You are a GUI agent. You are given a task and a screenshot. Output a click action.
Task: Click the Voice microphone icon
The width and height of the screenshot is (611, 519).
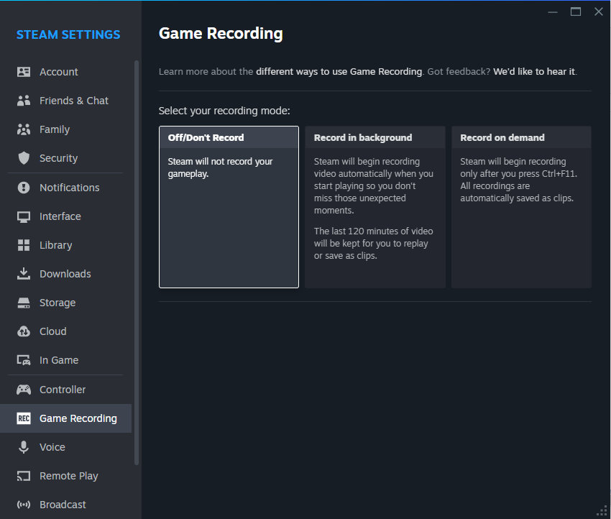point(24,447)
